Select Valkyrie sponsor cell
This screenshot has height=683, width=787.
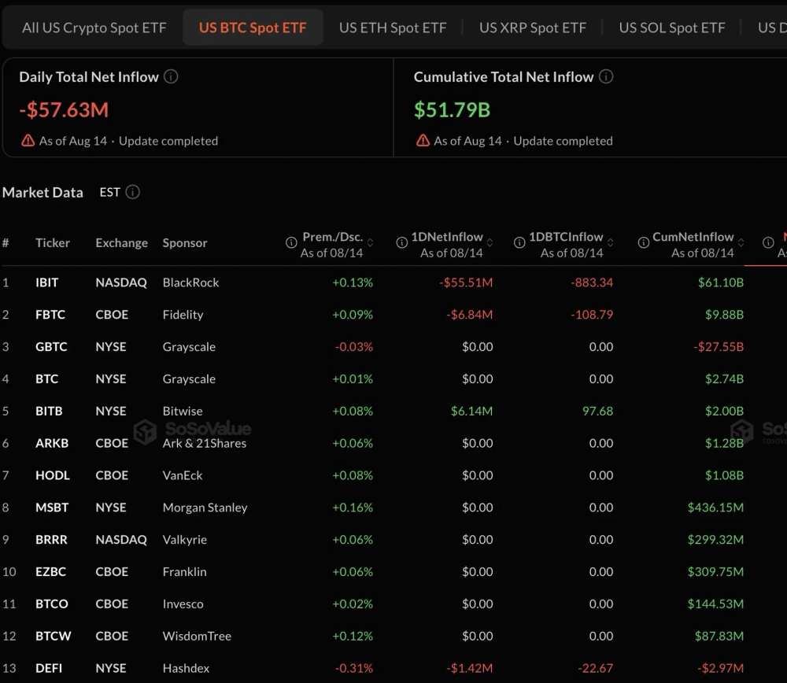coord(185,540)
